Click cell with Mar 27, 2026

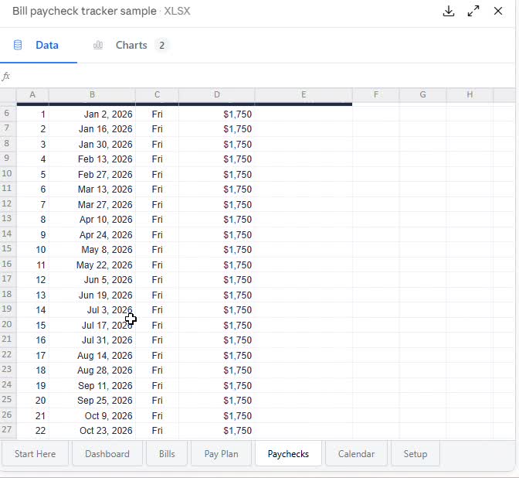[92, 205]
